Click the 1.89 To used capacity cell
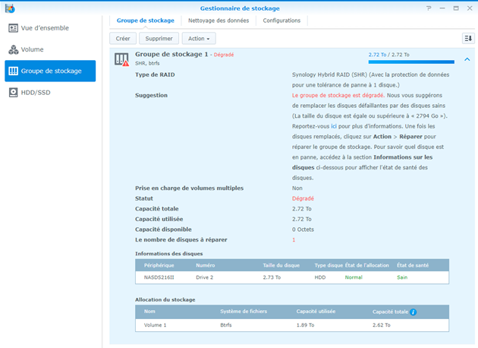 pyautogui.click(x=305, y=325)
